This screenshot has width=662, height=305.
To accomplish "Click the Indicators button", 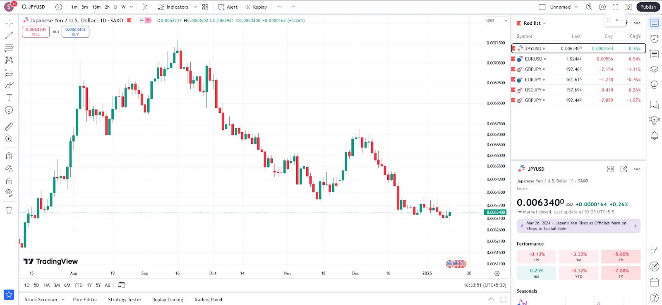I will [x=173, y=7].
